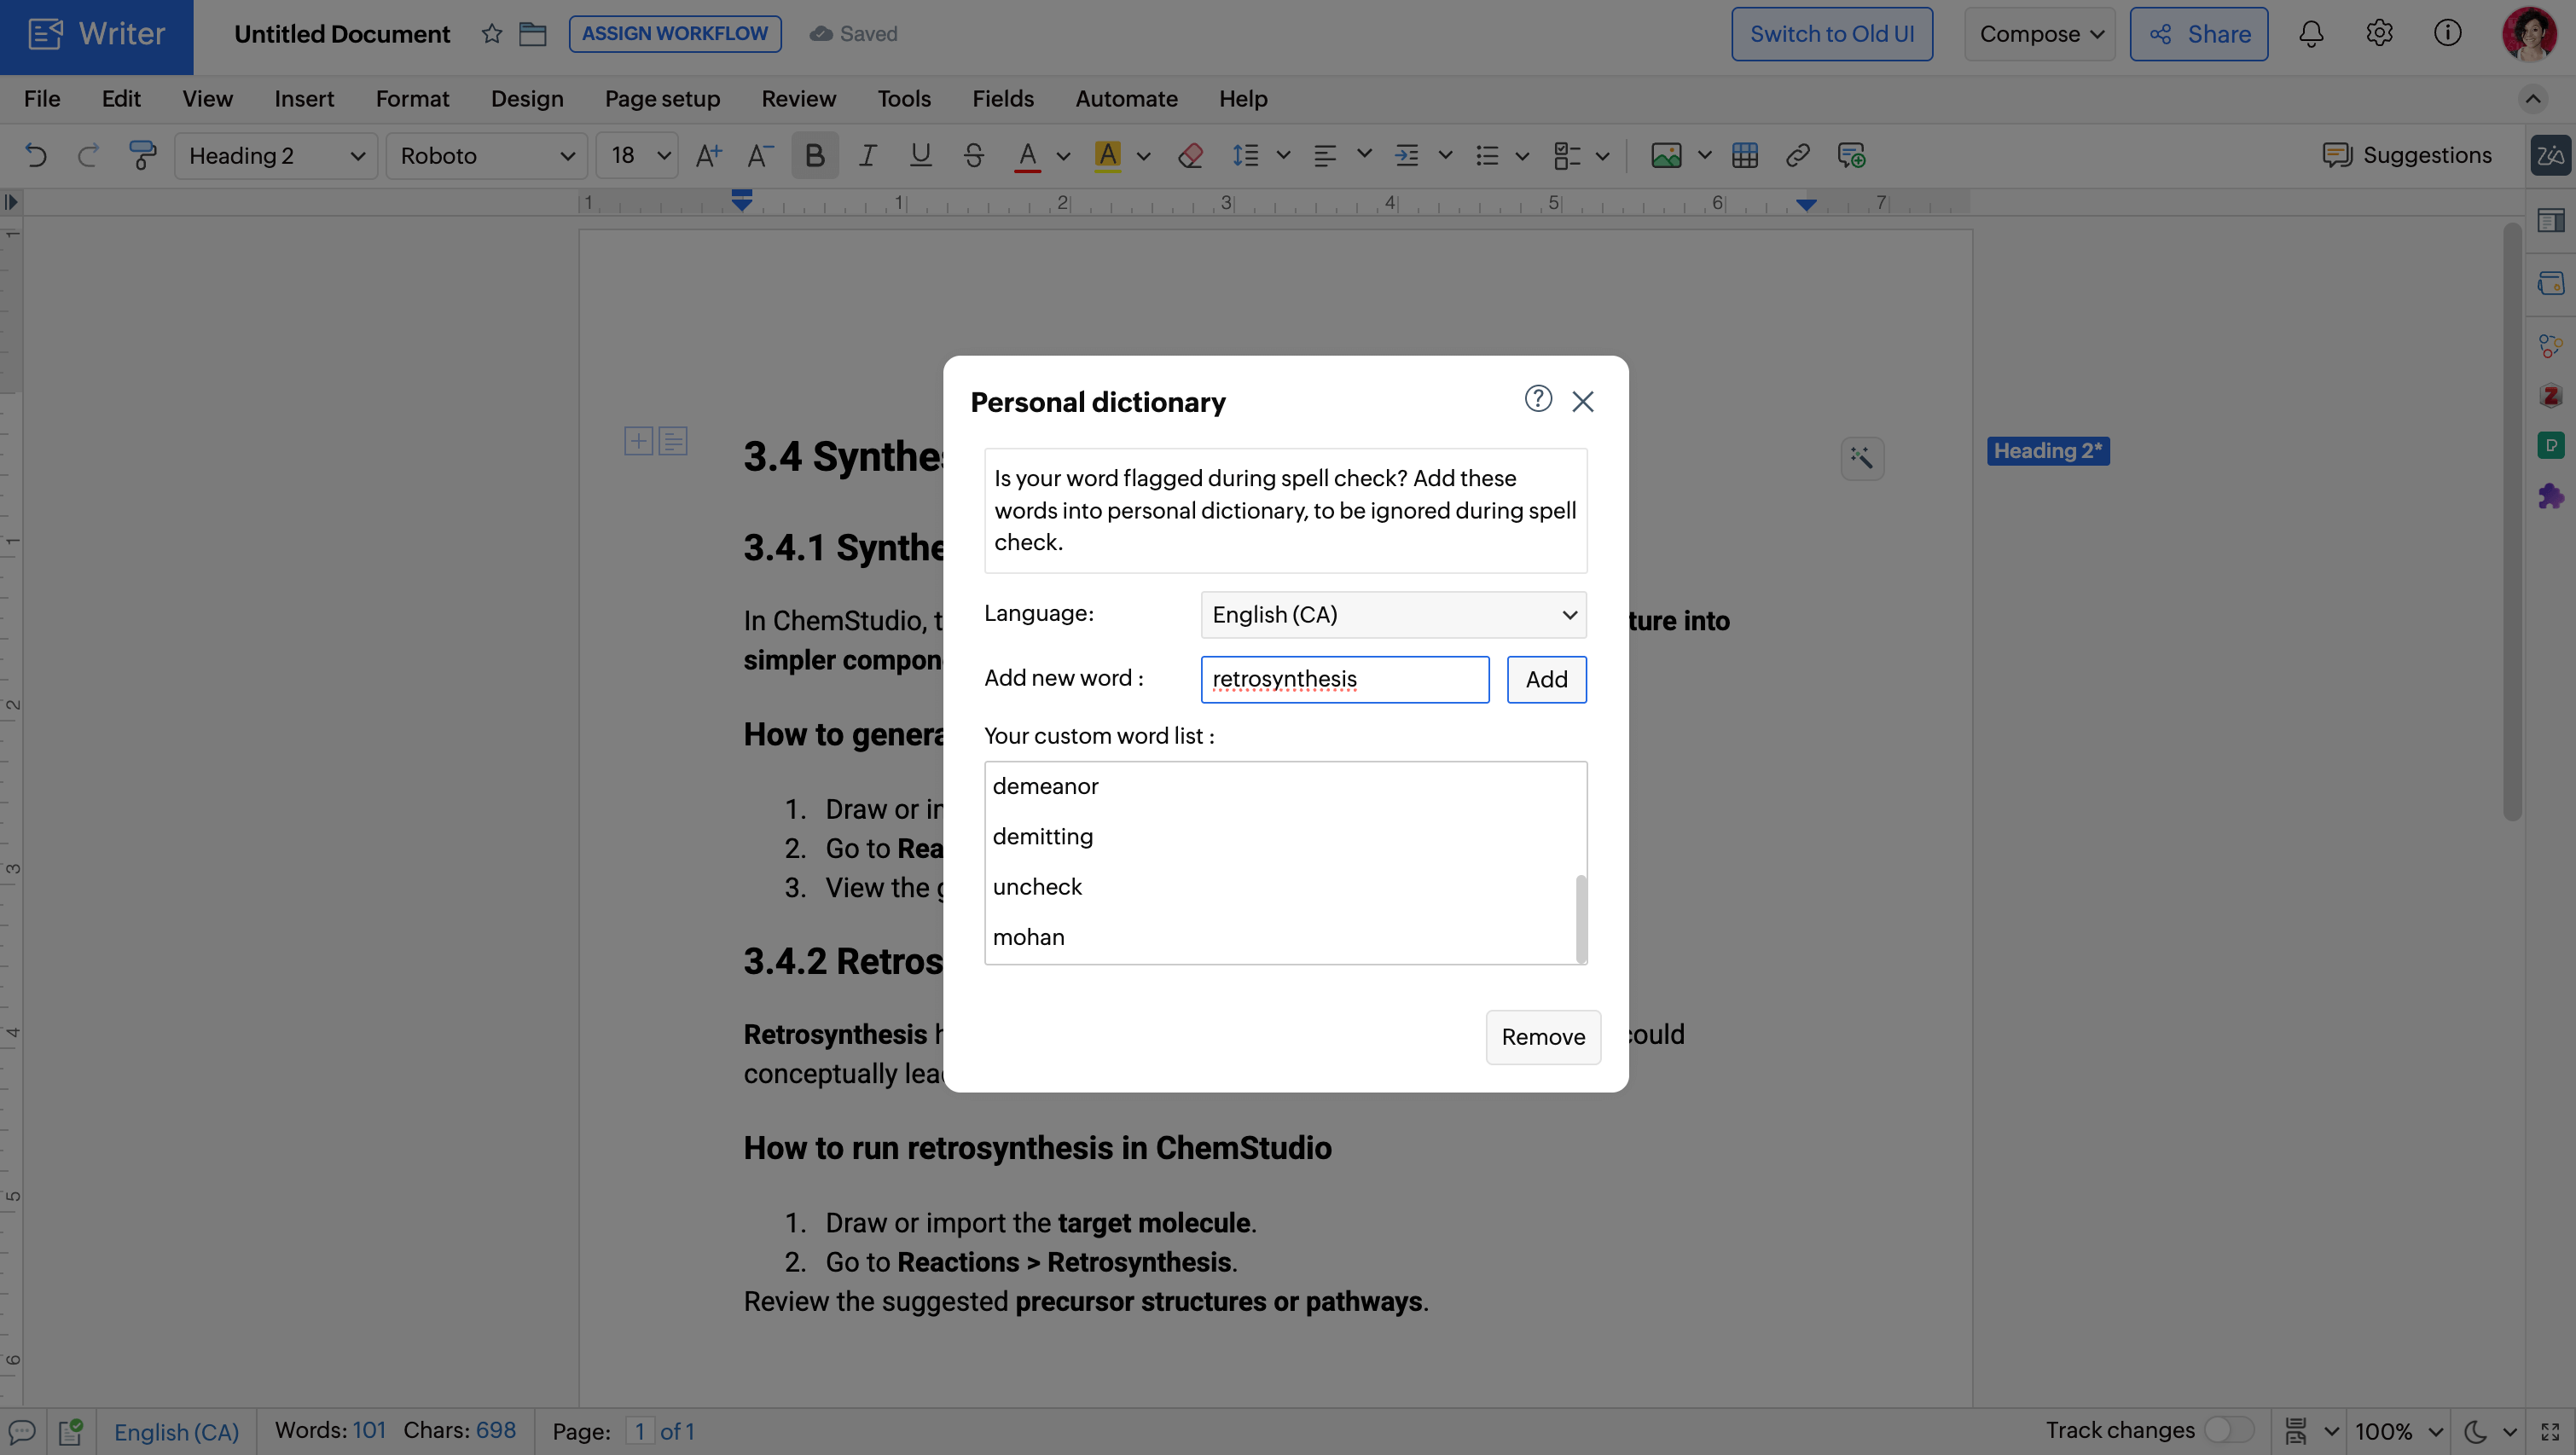Screen dimensions: 2576x1455
Task: Toggle the Track changes switch
Action: pyautogui.click(x=2229, y=1430)
